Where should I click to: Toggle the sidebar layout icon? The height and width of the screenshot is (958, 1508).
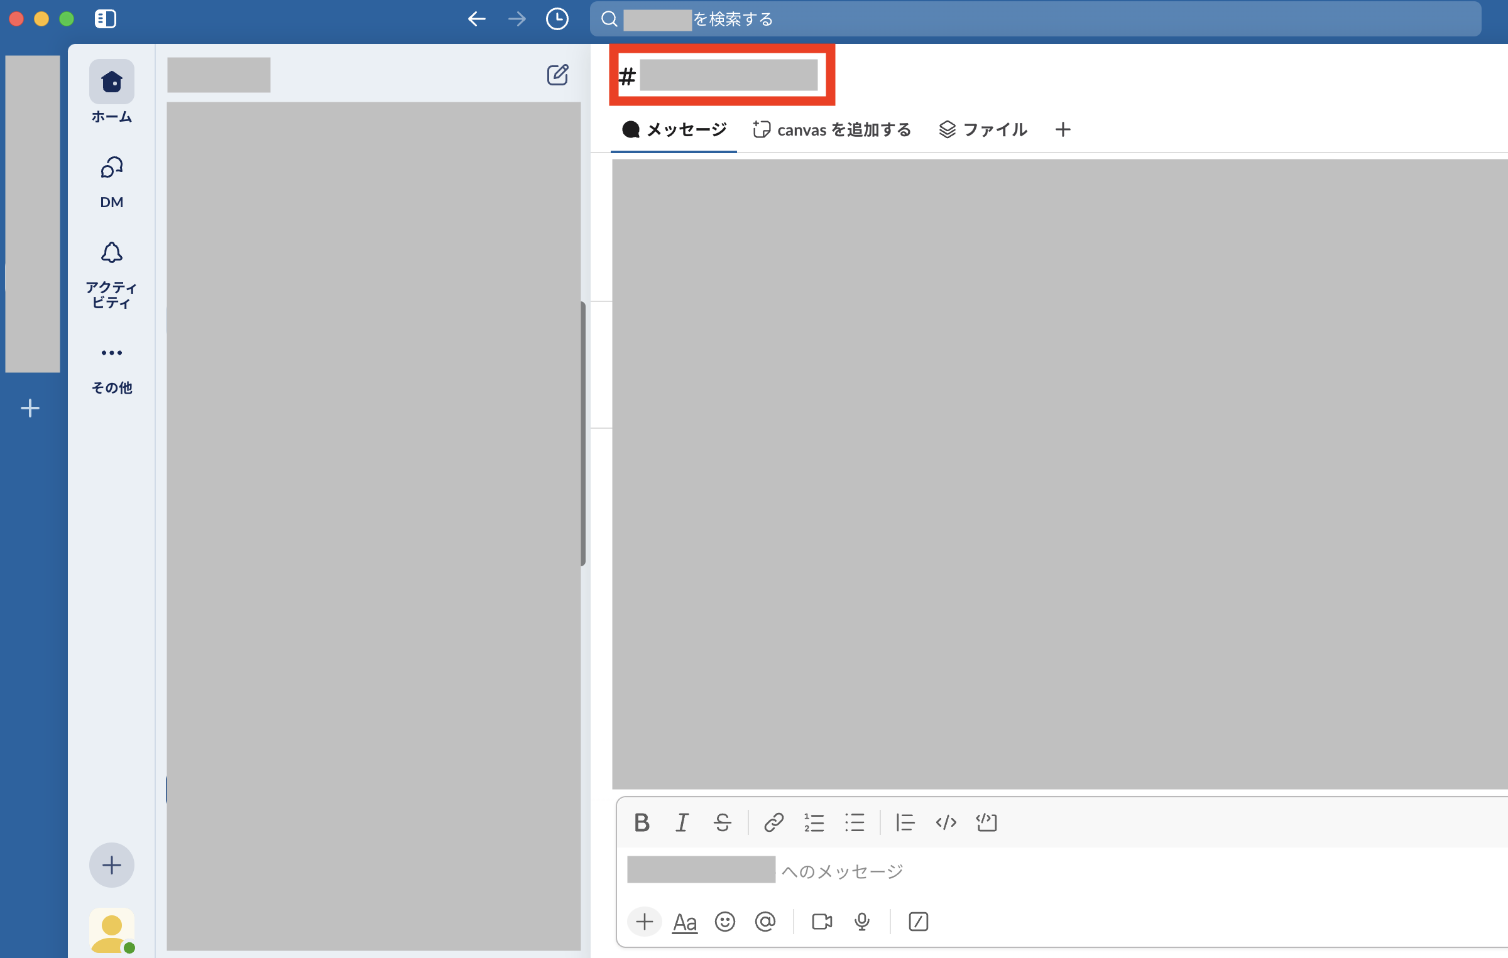(x=105, y=19)
